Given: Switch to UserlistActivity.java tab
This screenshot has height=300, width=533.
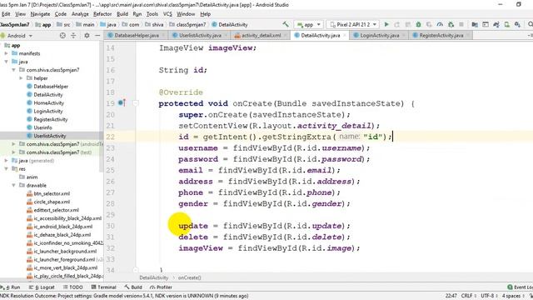Looking at the screenshot, I should [200, 35].
